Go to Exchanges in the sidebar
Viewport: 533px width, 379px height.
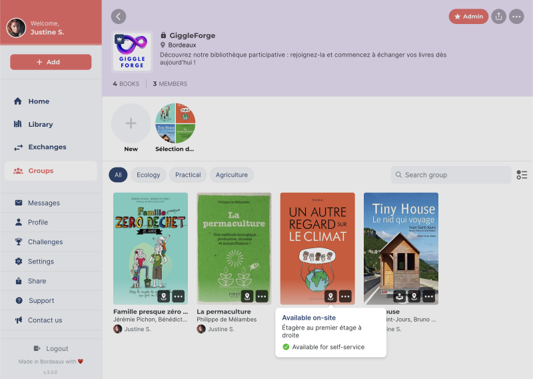[x=47, y=147]
